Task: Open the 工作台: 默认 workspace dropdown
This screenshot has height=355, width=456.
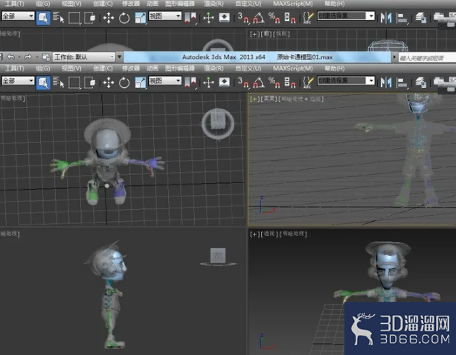Action: coord(84,57)
